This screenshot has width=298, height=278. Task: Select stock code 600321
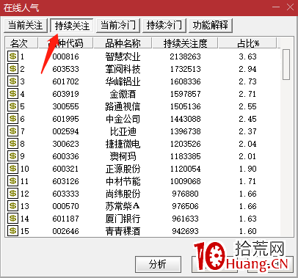tap(65, 169)
